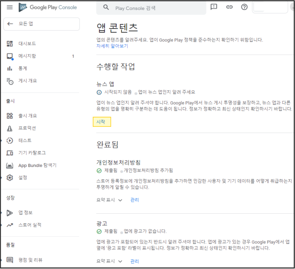Click 관리 link for 개인정보처리방침
Viewport: 295px width, 269px height.
click(x=135, y=200)
